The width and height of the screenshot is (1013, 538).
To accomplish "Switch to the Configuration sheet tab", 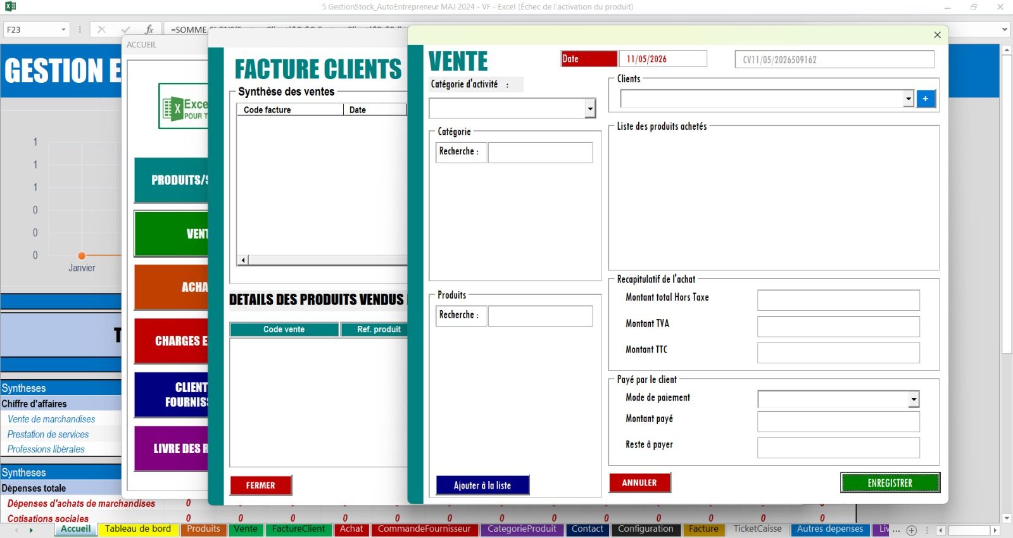I will [646, 530].
